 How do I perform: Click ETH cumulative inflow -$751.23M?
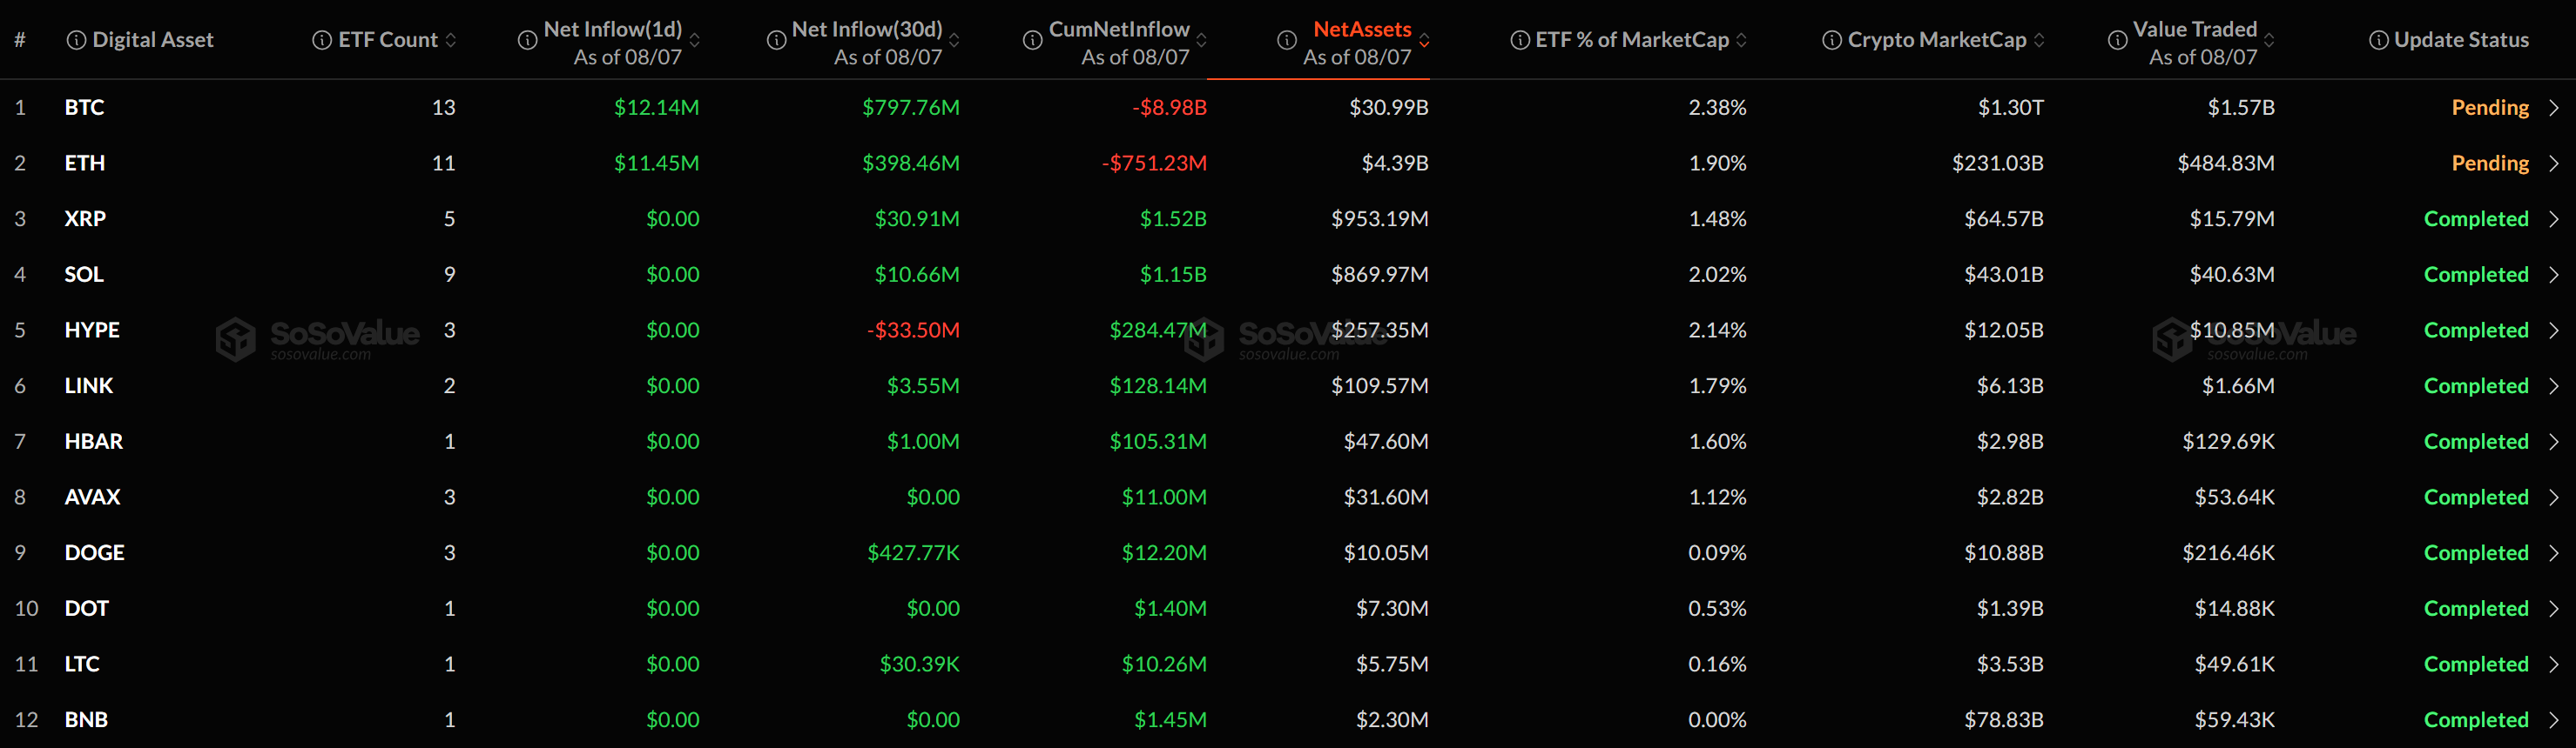point(1154,164)
